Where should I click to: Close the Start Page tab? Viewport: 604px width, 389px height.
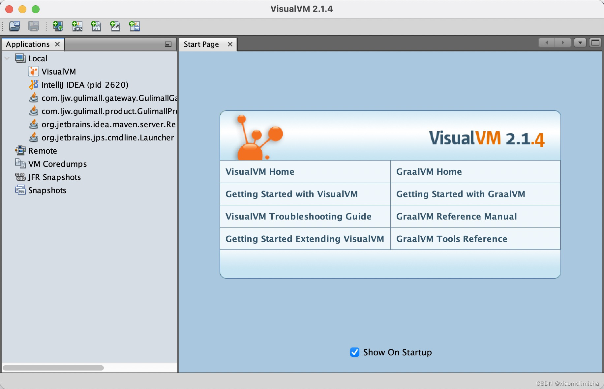230,44
